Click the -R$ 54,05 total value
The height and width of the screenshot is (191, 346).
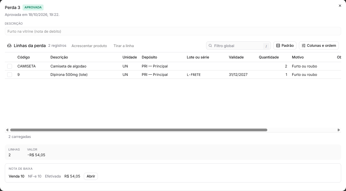click(36, 155)
